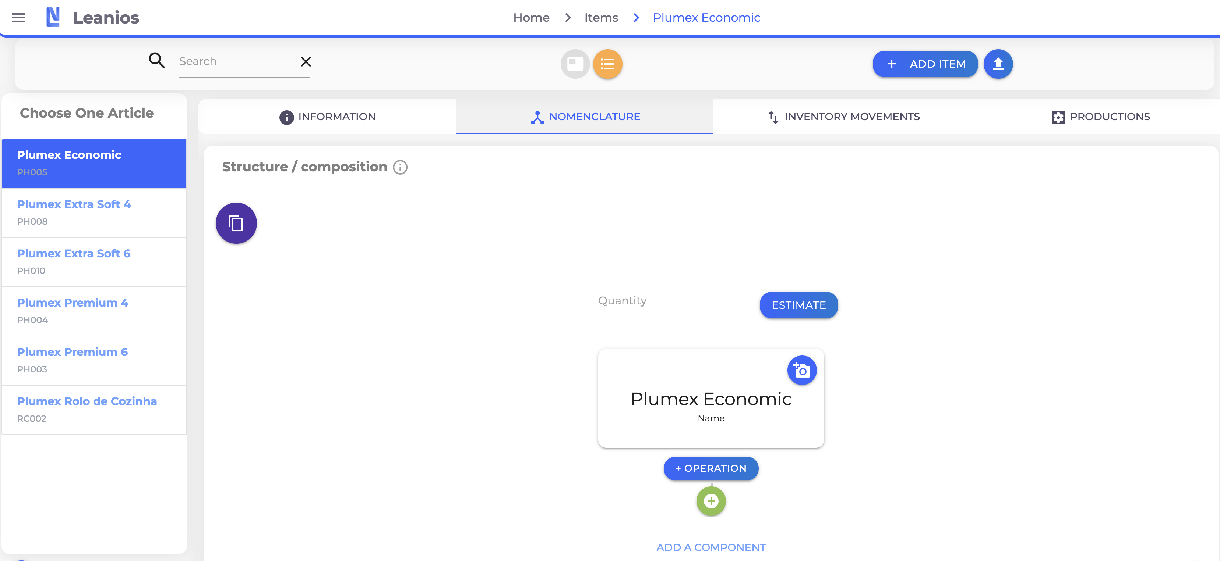Click the purple duplicate nomenclature icon
Image resolution: width=1220 pixels, height=561 pixels.
(x=236, y=223)
